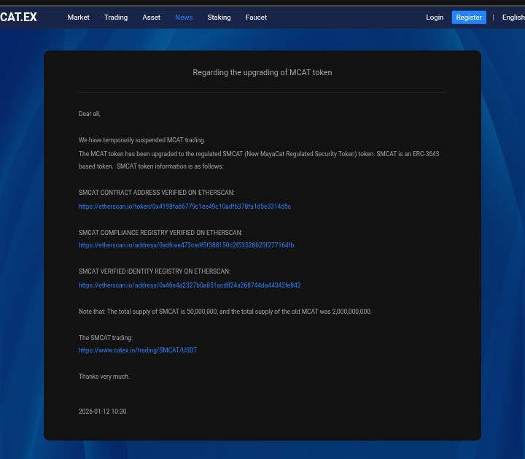Open the Market page
Viewport: 525px width, 459px height.
pyautogui.click(x=78, y=18)
